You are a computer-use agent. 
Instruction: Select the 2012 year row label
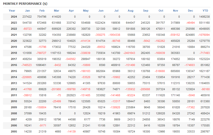tap(14, 89)
